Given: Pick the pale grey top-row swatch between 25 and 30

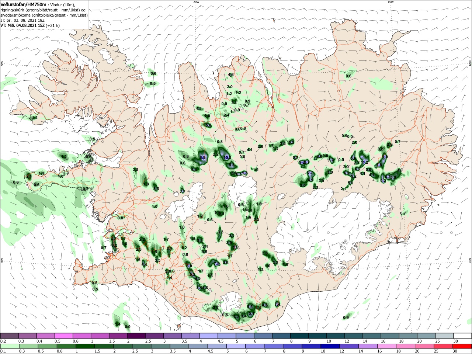Looking at the screenshot, I should (444, 336).
